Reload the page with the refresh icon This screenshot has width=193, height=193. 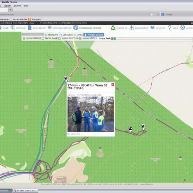pyautogui.click(x=157, y=15)
